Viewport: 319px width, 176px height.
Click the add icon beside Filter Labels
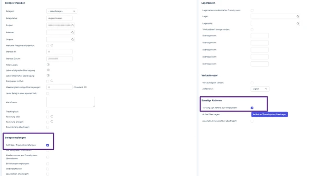coord(48,65)
